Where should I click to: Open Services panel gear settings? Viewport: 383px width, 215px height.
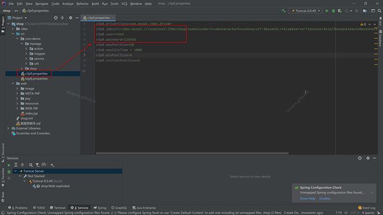coord(368,158)
